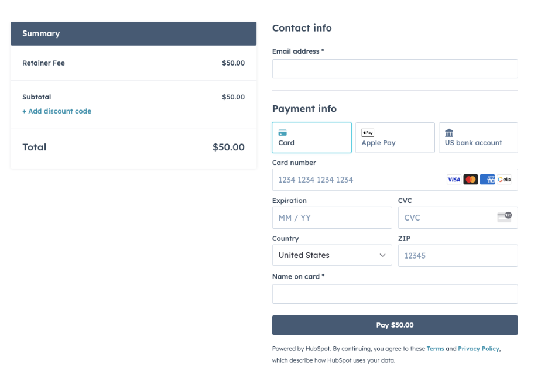Click the Expiration MM / YY field
Image resolution: width=541 pixels, height=385 pixels.
pyautogui.click(x=332, y=218)
